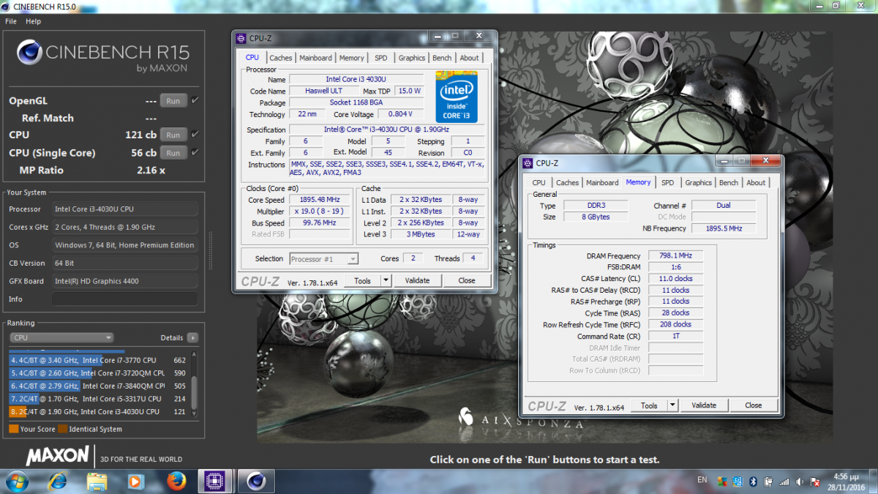Click the EN language indicator
Viewport: 878px width, 494px height.
(702, 480)
